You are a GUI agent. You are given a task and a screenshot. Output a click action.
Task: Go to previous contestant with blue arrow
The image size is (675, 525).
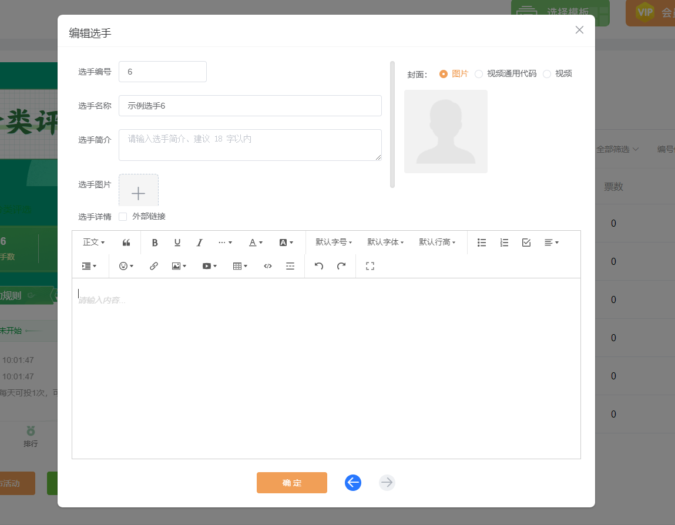click(353, 483)
